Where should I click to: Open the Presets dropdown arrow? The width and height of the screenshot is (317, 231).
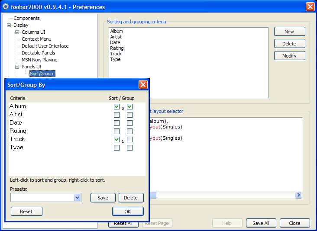pyautogui.click(x=77, y=198)
